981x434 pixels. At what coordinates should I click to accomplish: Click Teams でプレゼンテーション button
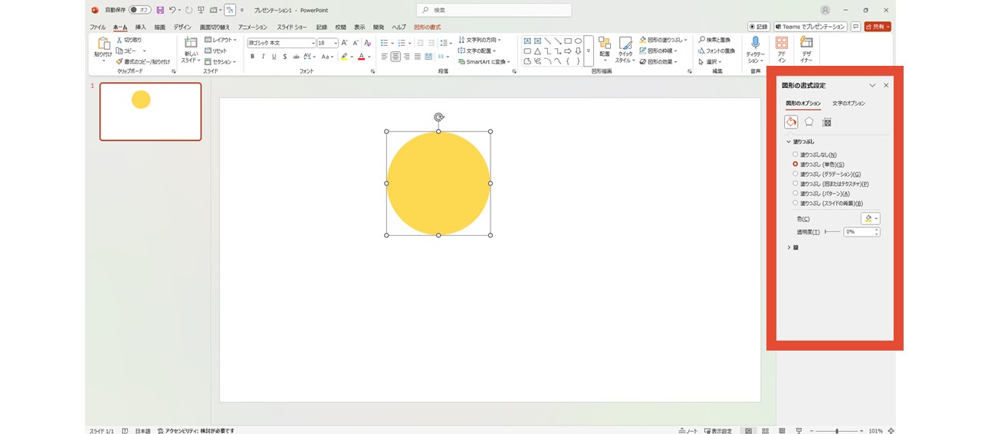click(x=810, y=26)
